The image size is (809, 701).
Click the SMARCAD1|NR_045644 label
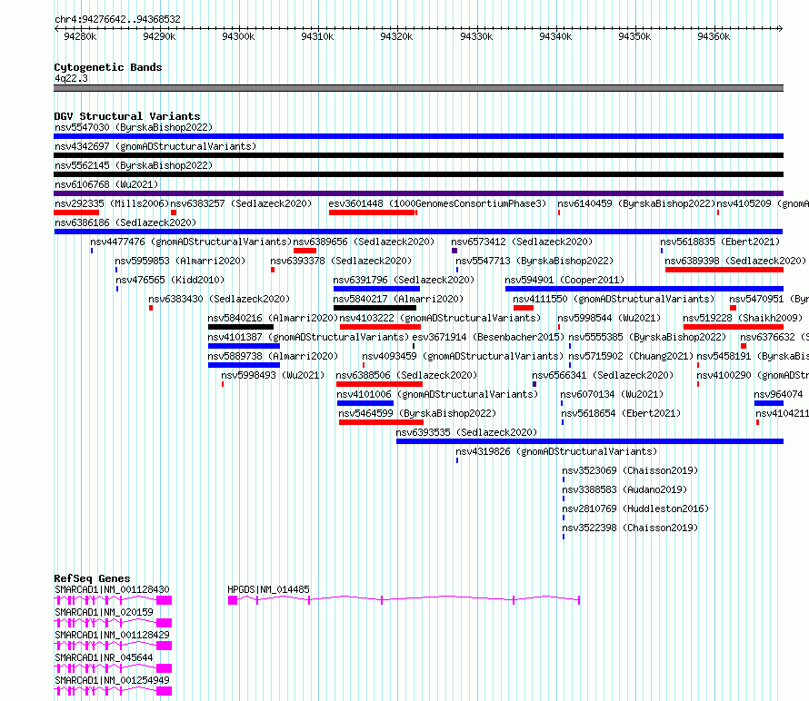(x=104, y=657)
